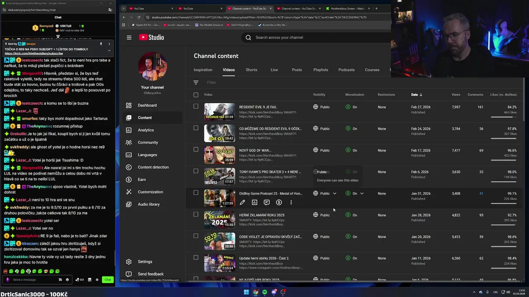Select the CODE VIOLET video checkbox
The height and width of the screenshot is (297, 529).
click(x=196, y=236)
